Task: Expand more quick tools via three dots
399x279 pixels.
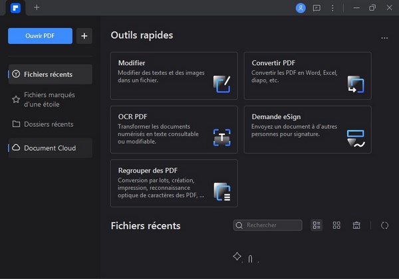Action: 384,39
